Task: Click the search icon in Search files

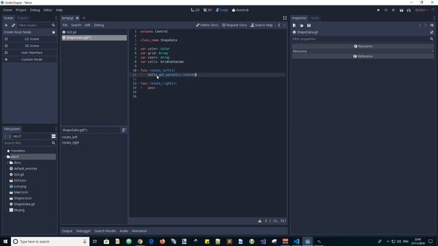Action: point(53,143)
